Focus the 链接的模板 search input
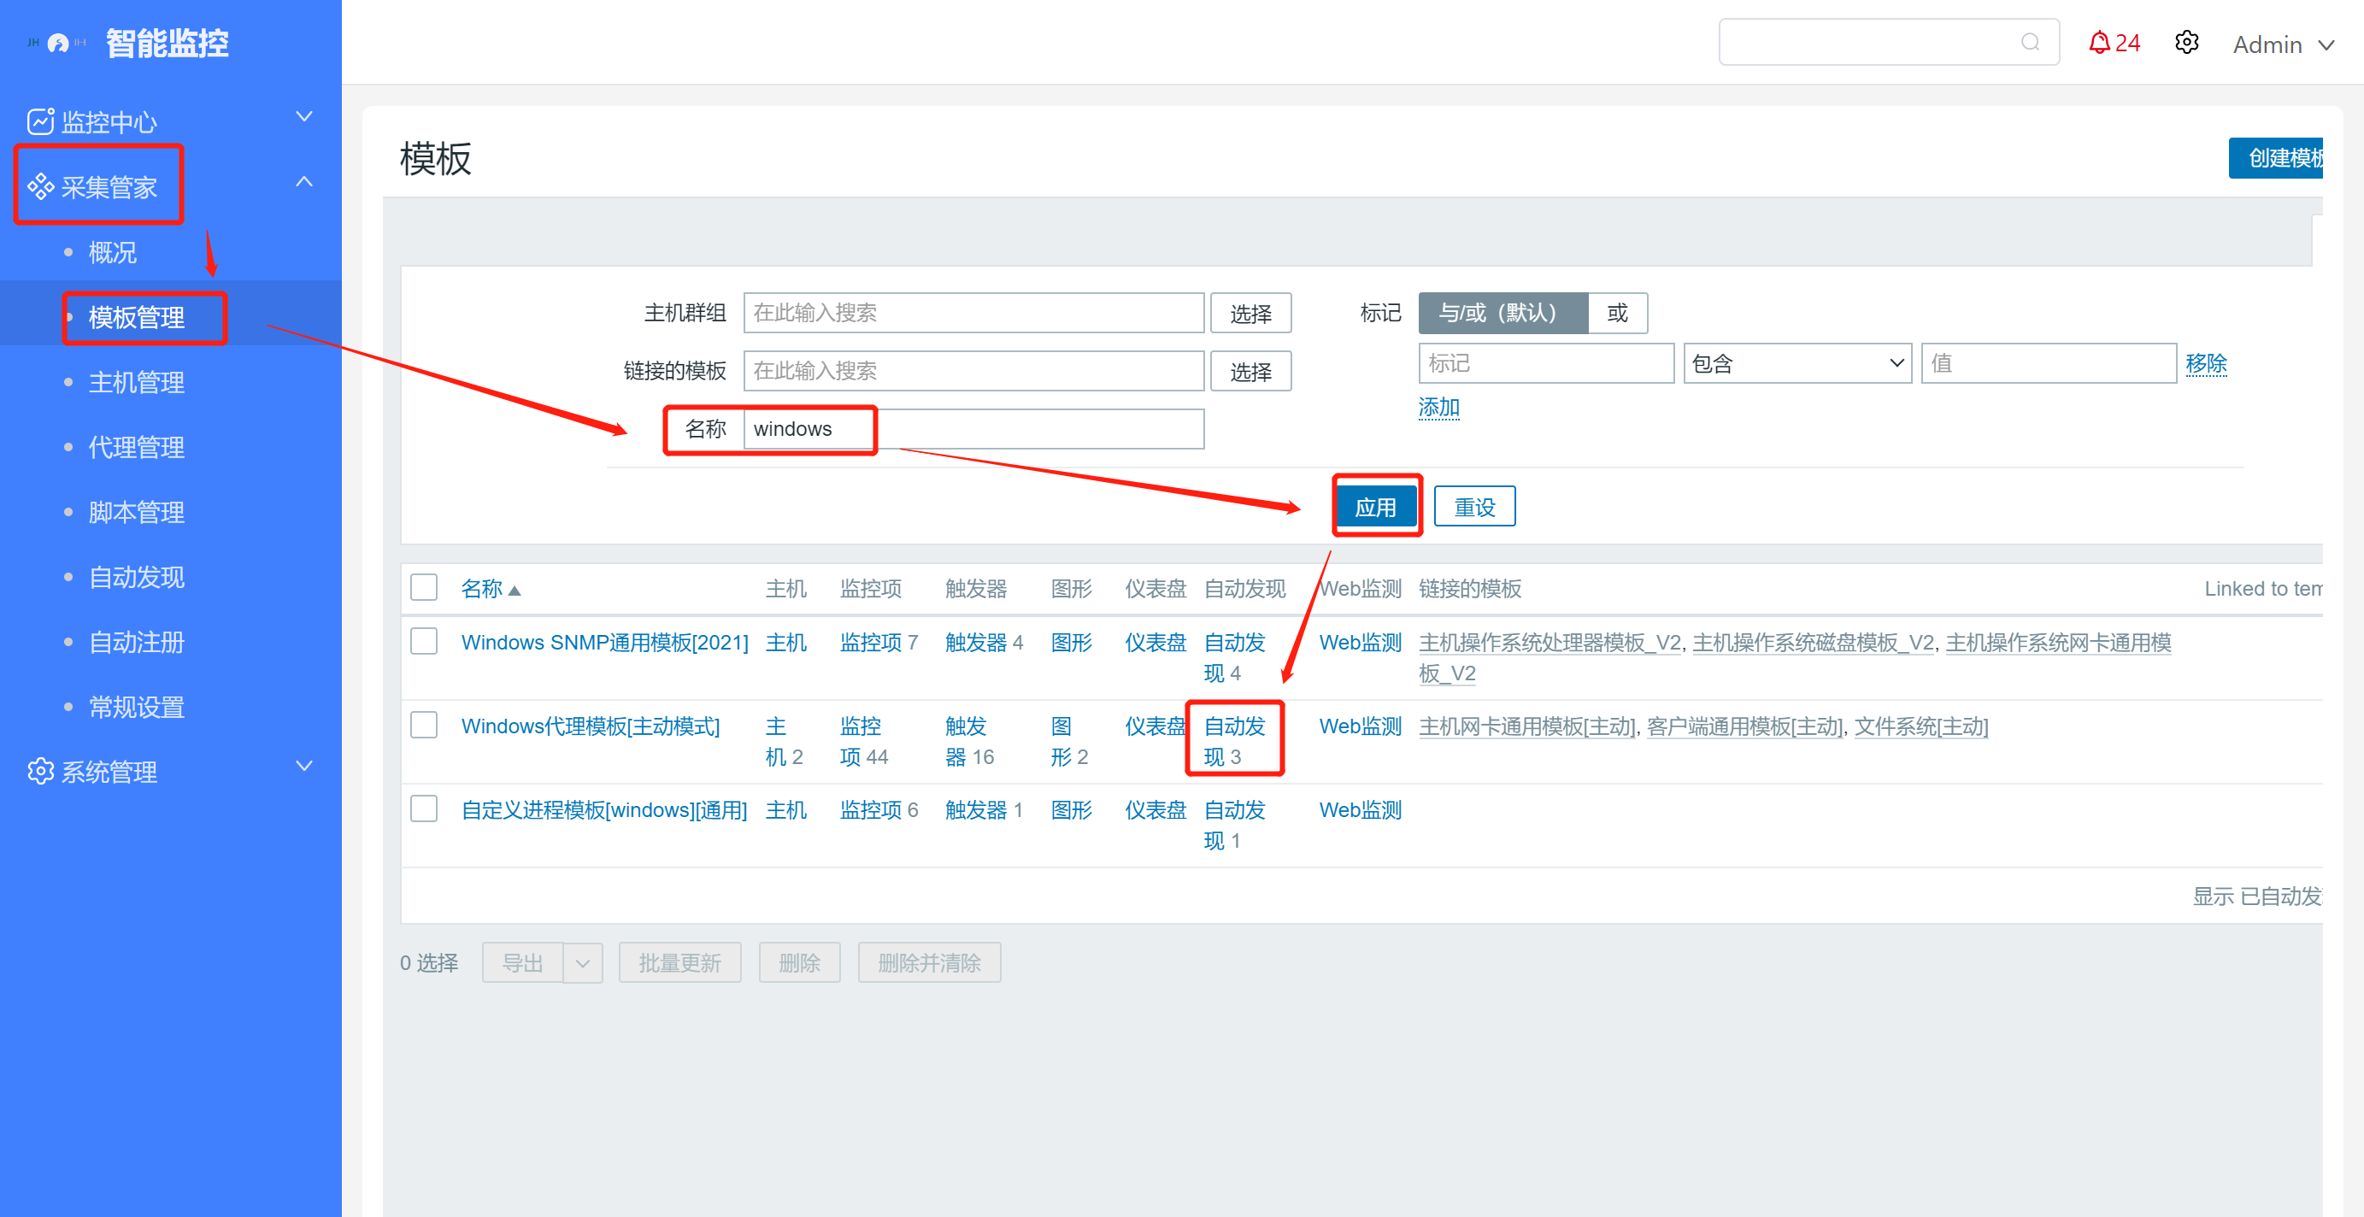Screen dimensions: 2364x1217 pos(973,371)
